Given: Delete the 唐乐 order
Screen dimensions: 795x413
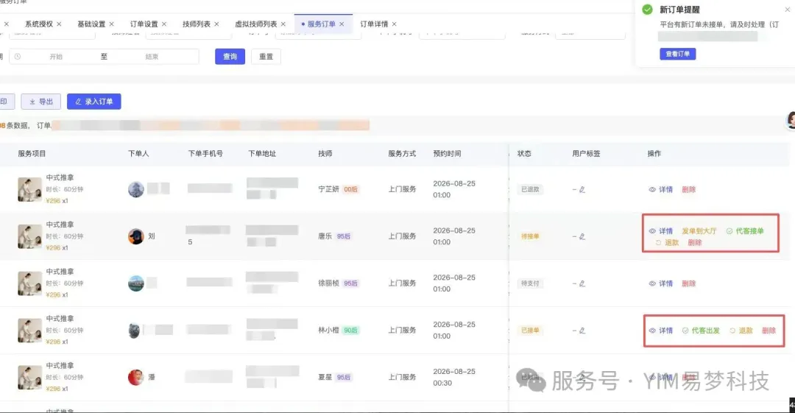Looking at the screenshot, I should point(695,242).
